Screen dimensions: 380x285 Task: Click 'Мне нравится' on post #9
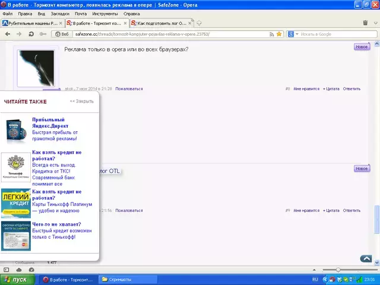point(306,211)
